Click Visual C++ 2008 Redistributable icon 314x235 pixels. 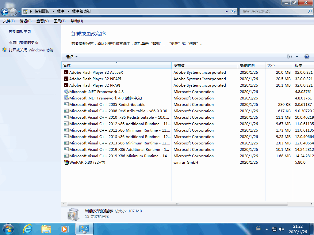(66, 111)
